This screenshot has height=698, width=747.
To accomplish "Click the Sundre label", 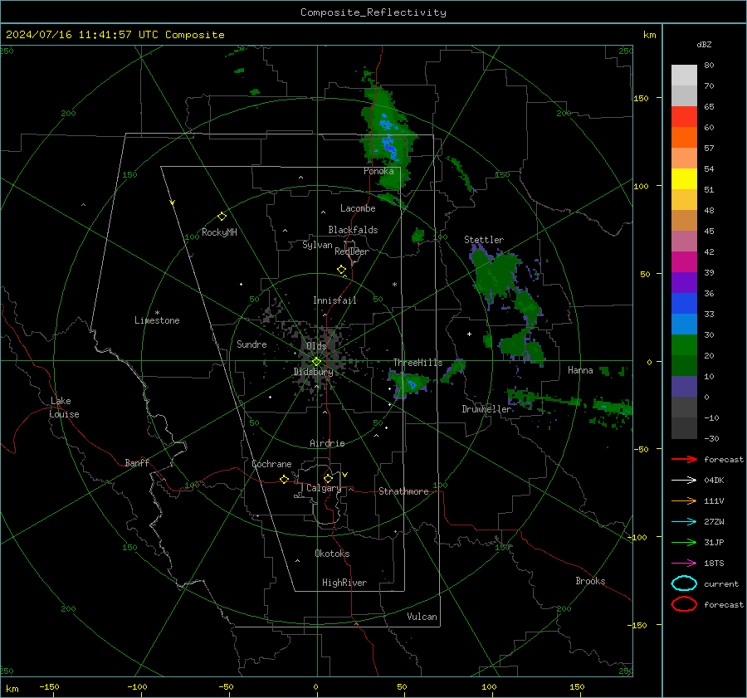I will pos(251,344).
